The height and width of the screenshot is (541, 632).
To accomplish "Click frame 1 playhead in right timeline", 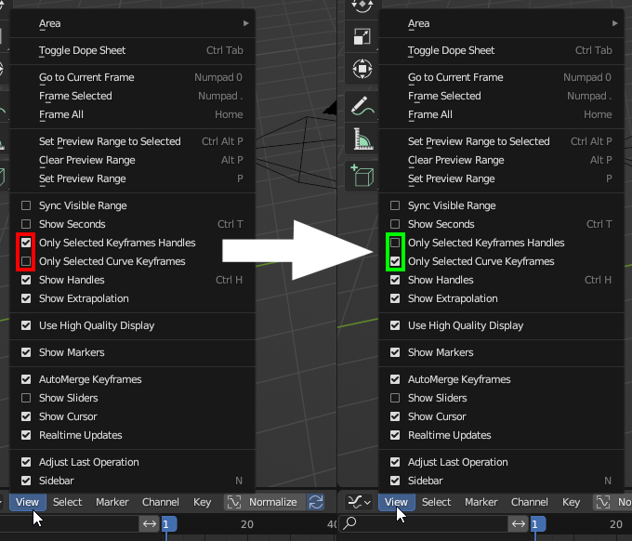I will click(x=538, y=524).
